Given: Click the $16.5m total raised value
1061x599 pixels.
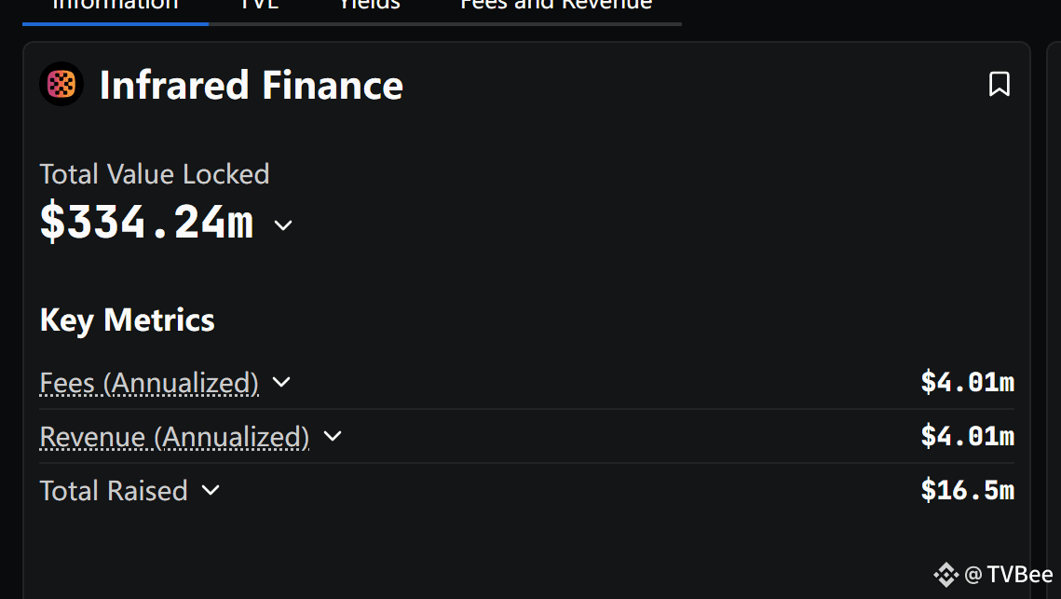Looking at the screenshot, I should [x=968, y=490].
